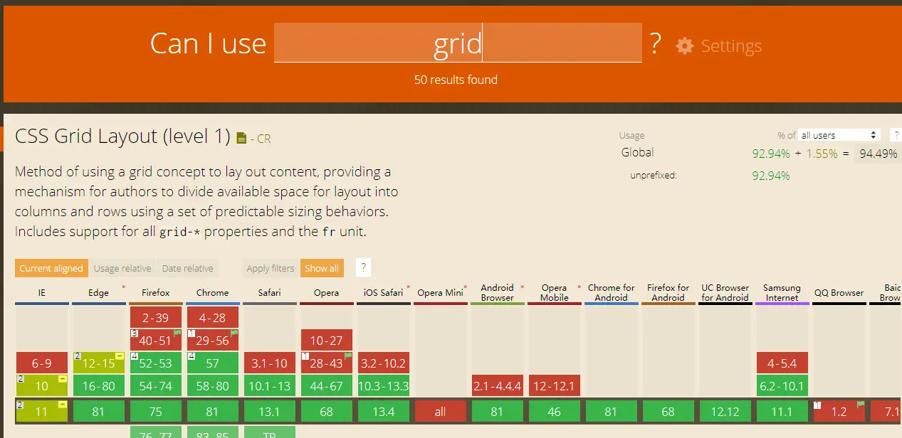Screen dimensions: 902x438
Task: Select the current Firefox 75 cell
Action: pyautogui.click(x=156, y=411)
